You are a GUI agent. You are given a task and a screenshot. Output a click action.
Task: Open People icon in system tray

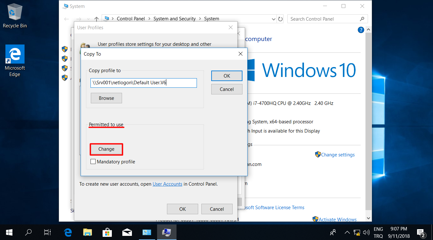[x=333, y=232]
